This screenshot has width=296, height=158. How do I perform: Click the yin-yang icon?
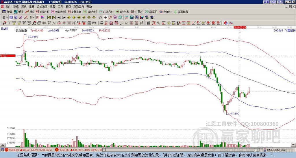(x=226, y=23)
